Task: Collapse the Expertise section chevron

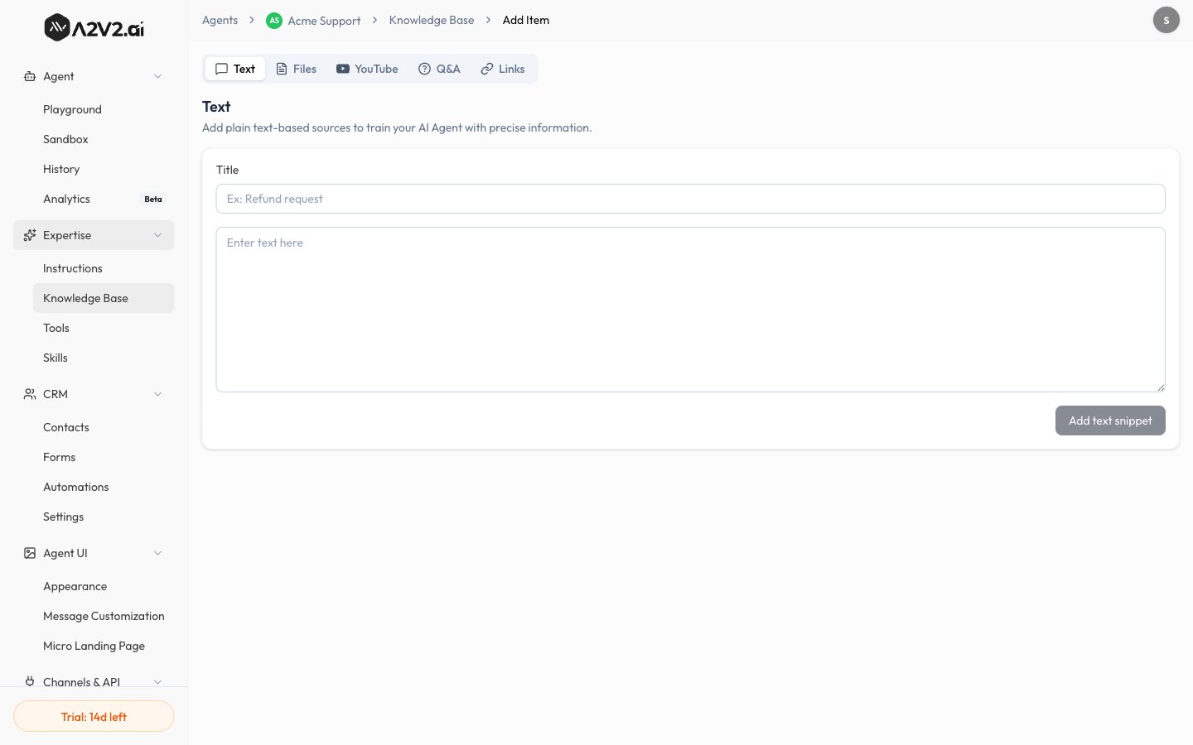Action: point(157,235)
